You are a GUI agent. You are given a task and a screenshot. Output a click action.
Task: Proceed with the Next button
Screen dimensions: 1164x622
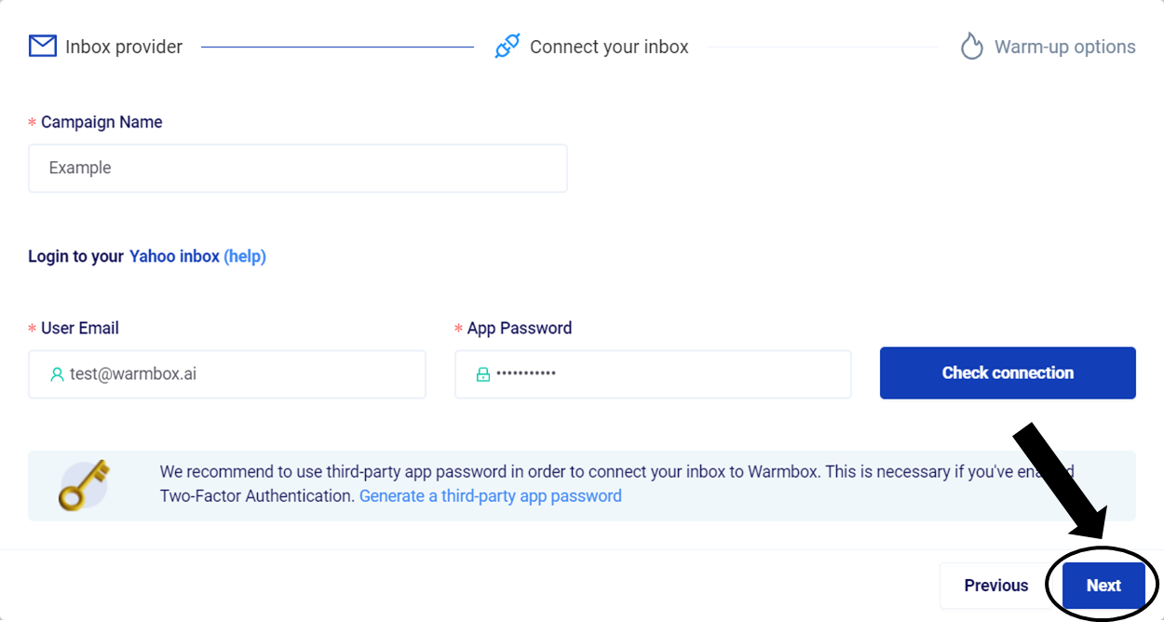tap(1103, 586)
